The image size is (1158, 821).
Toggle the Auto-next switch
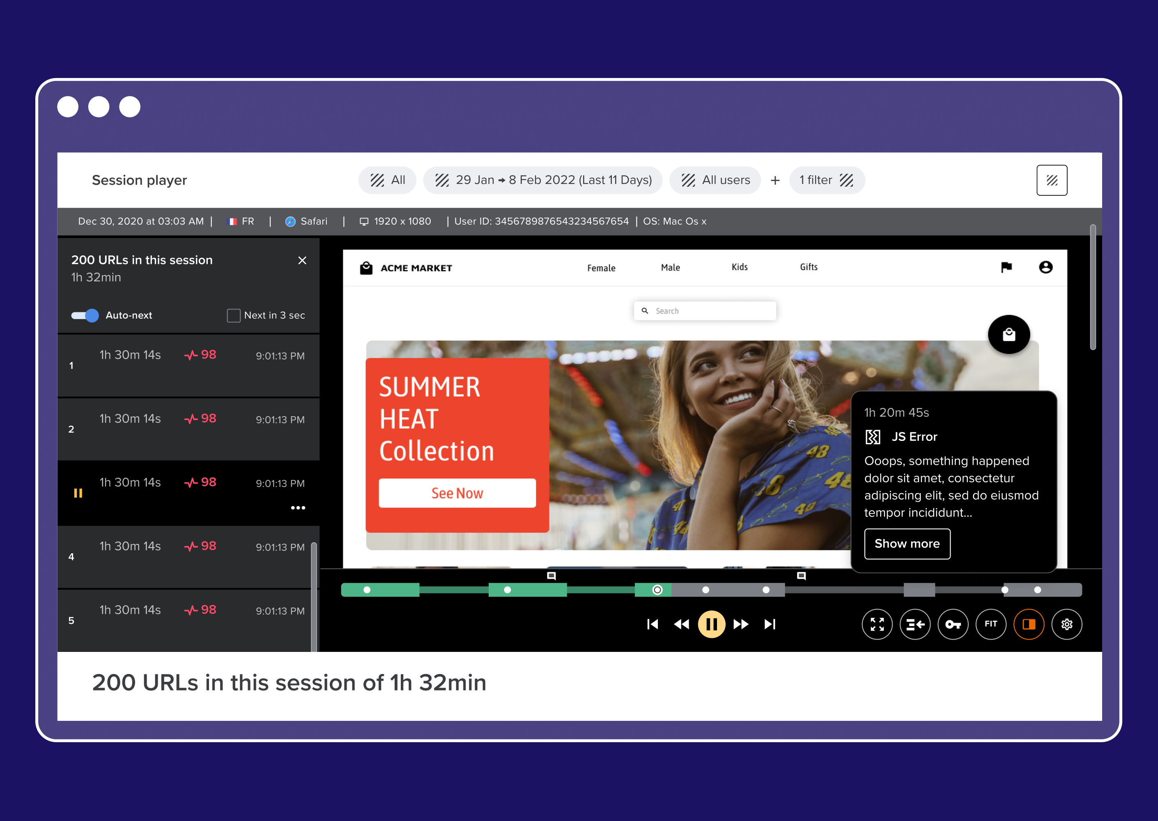[x=85, y=315]
